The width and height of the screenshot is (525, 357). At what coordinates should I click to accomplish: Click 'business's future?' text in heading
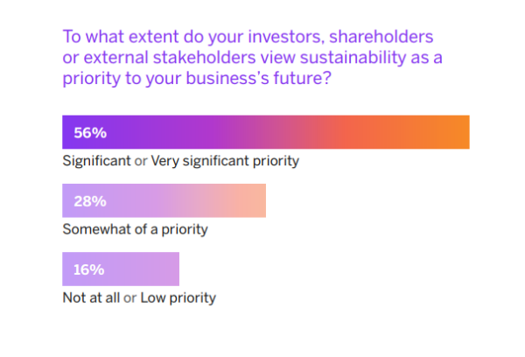click(258, 79)
